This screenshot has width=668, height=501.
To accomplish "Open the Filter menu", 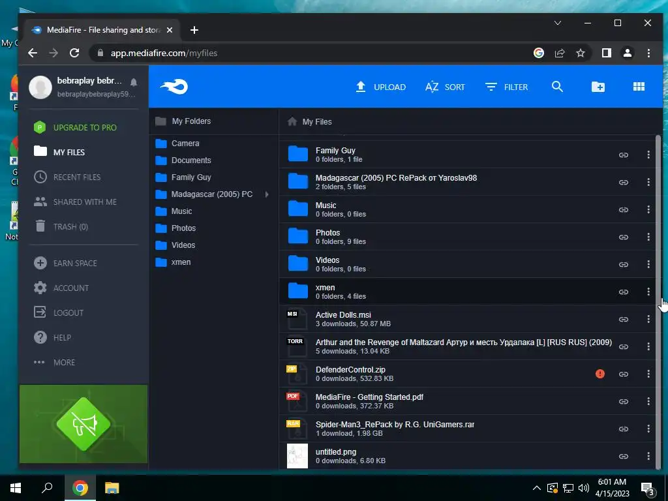I will click(506, 87).
